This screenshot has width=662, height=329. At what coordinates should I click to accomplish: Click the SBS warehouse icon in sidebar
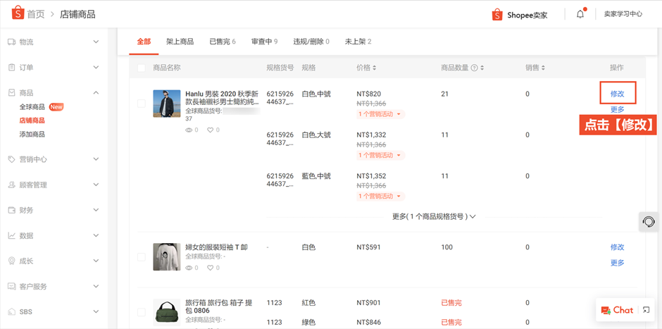pos(12,311)
